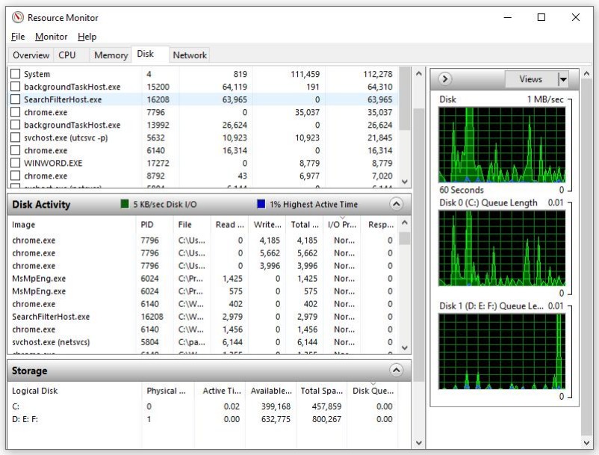This screenshot has height=455, width=599.
Task: Tick backgroundTaskHost.exe PID 15200 checkbox
Action: (15, 87)
